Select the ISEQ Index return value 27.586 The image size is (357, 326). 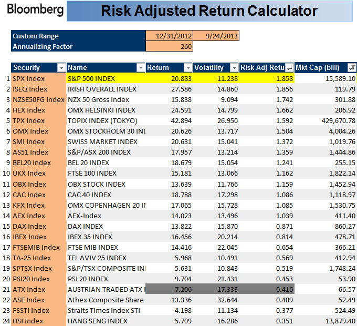[169, 89]
